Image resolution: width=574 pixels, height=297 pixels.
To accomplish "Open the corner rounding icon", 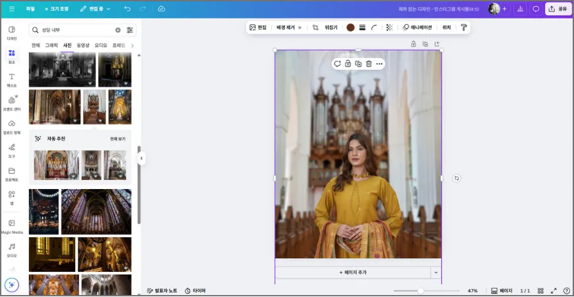I will coord(373,28).
